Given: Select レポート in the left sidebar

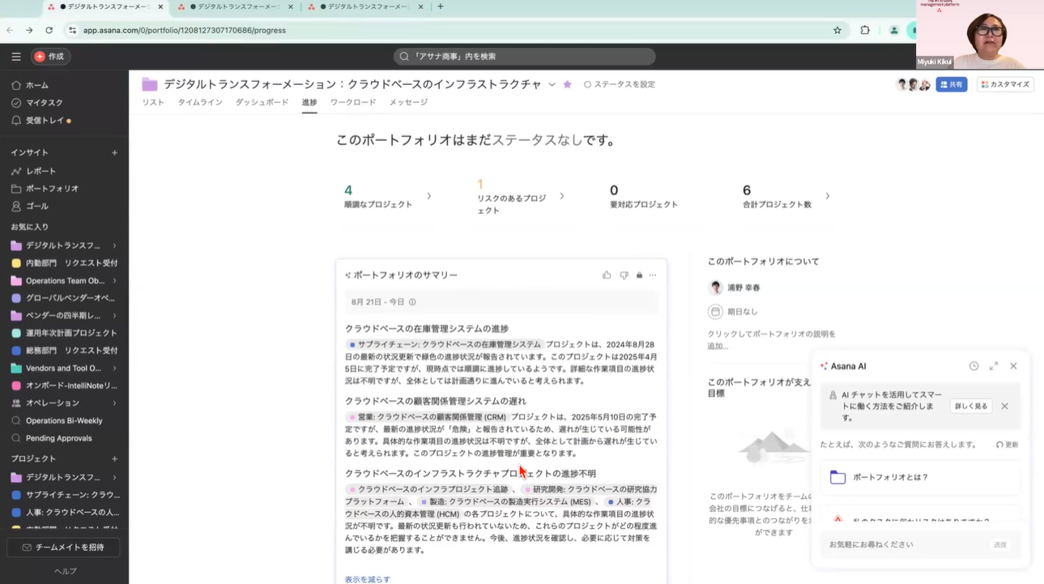Looking at the screenshot, I should pos(40,170).
